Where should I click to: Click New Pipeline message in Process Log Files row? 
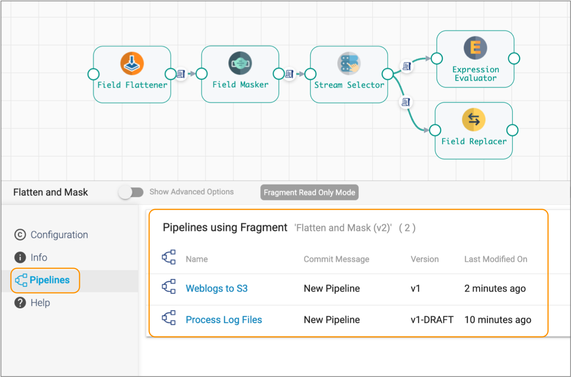(332, 320)
